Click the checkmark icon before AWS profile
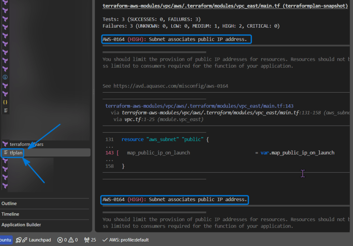The height and width of the screenshot is (246, 353). 105,240
